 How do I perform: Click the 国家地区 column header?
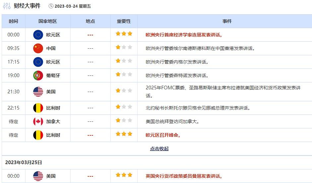click(48, 21)
